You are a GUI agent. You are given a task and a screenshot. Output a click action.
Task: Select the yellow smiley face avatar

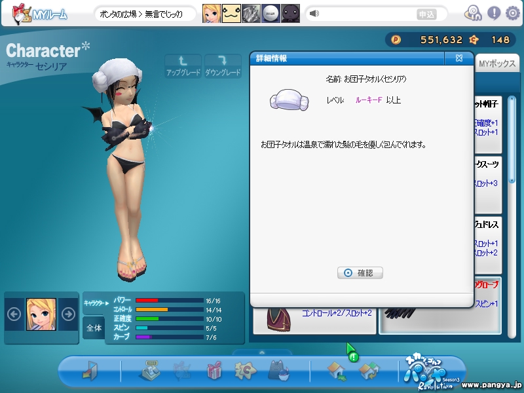231,14
